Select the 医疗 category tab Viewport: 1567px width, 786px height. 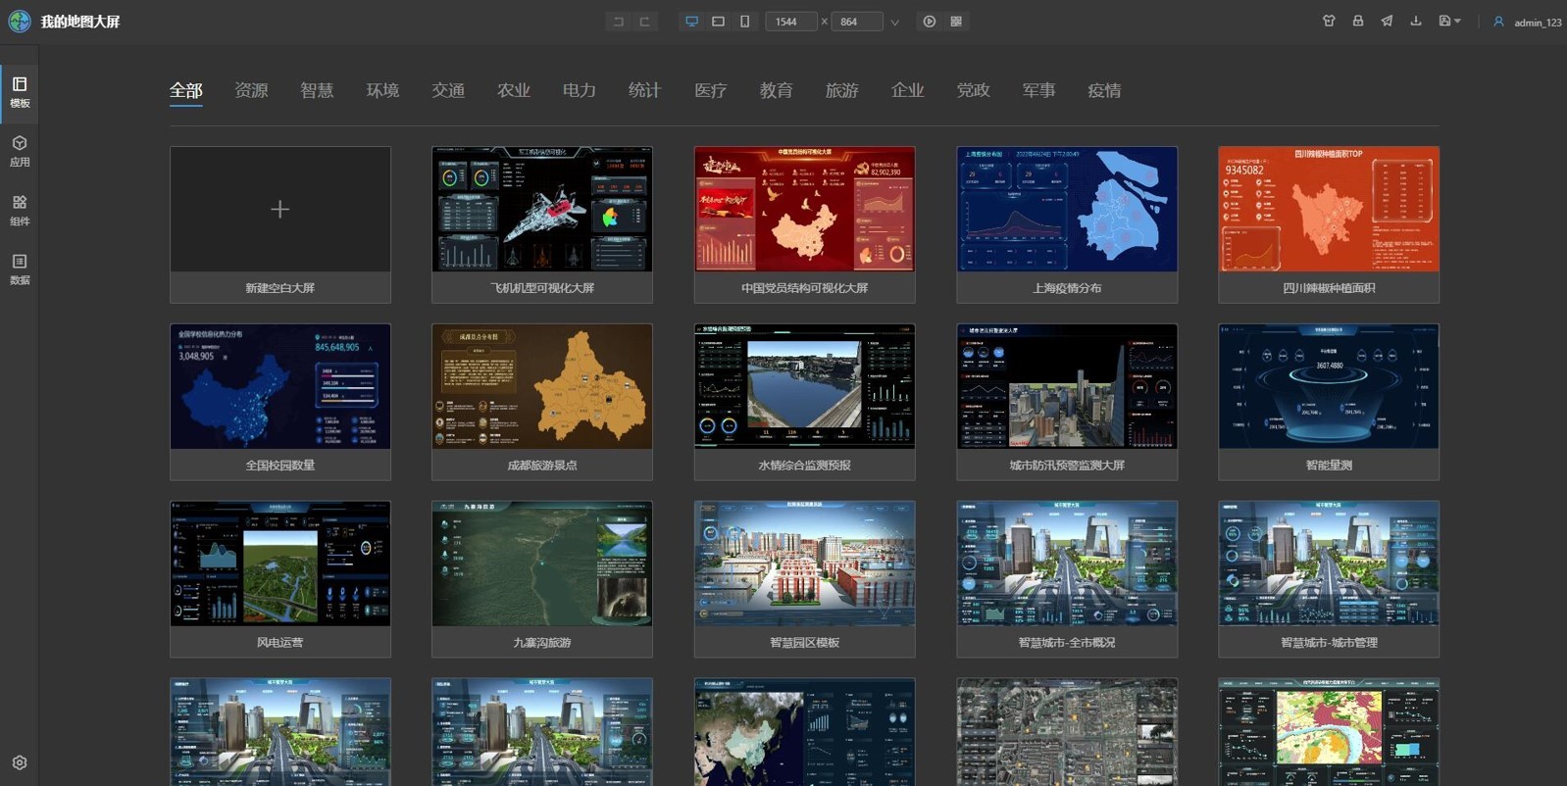click(x=711, y=90)
